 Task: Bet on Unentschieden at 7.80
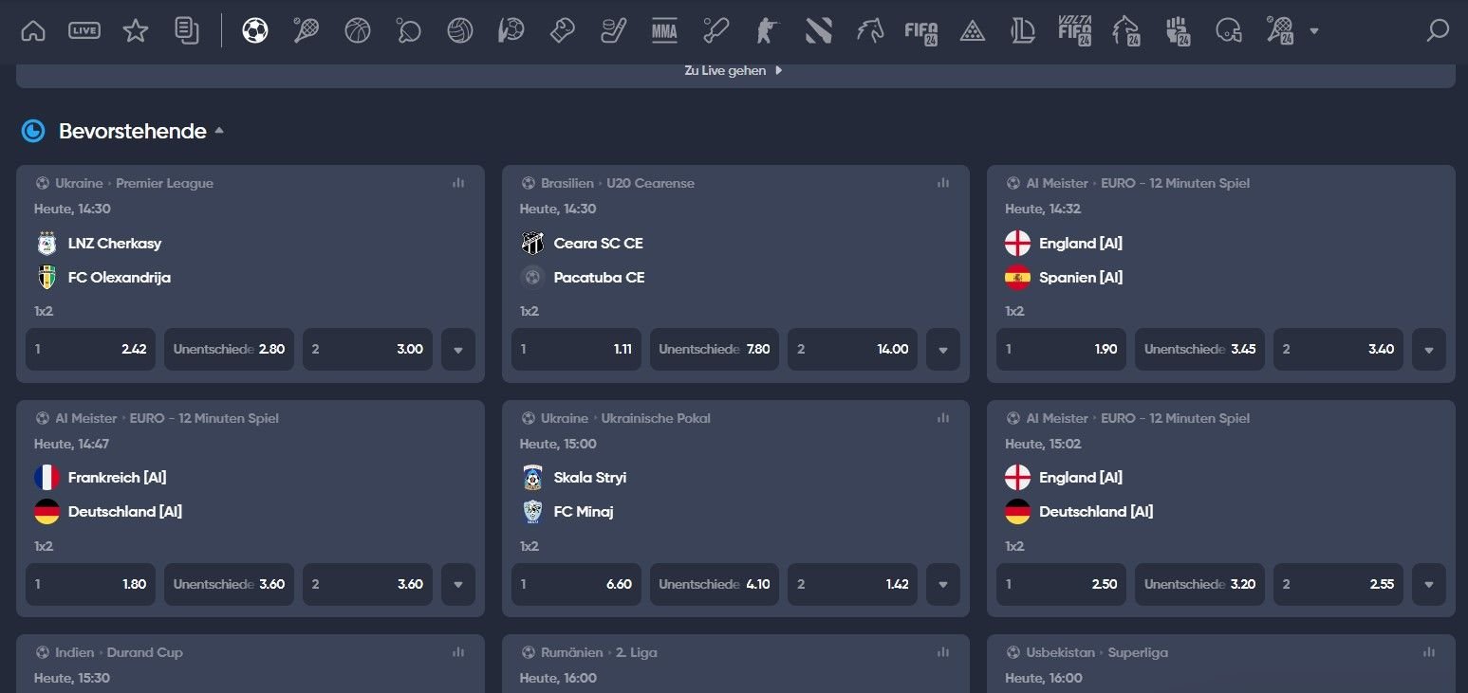(x=715, y=349)
